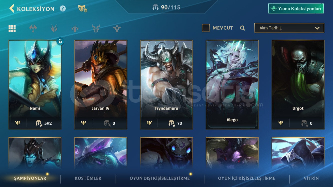333x187 pixels.
Task: Click the sort dropdown chevron arrow
Action: coord(317,28)
